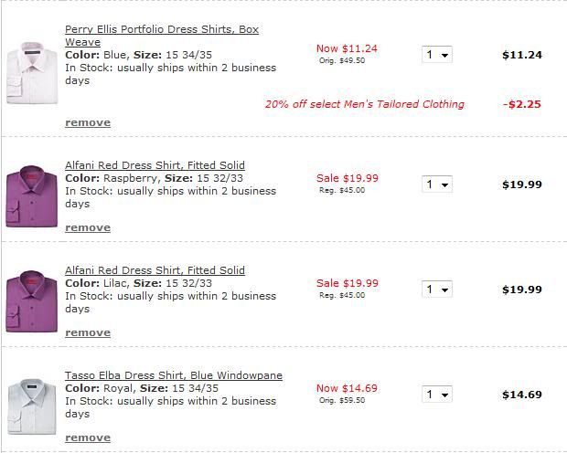Expand quantity dropdown for Lilac Alfani shirt
Viewport: 567px width, 453px height.
[x=437, y=290]
